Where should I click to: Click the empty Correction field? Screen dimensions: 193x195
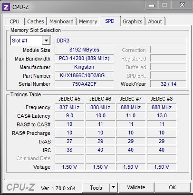[x=168, y=50]
